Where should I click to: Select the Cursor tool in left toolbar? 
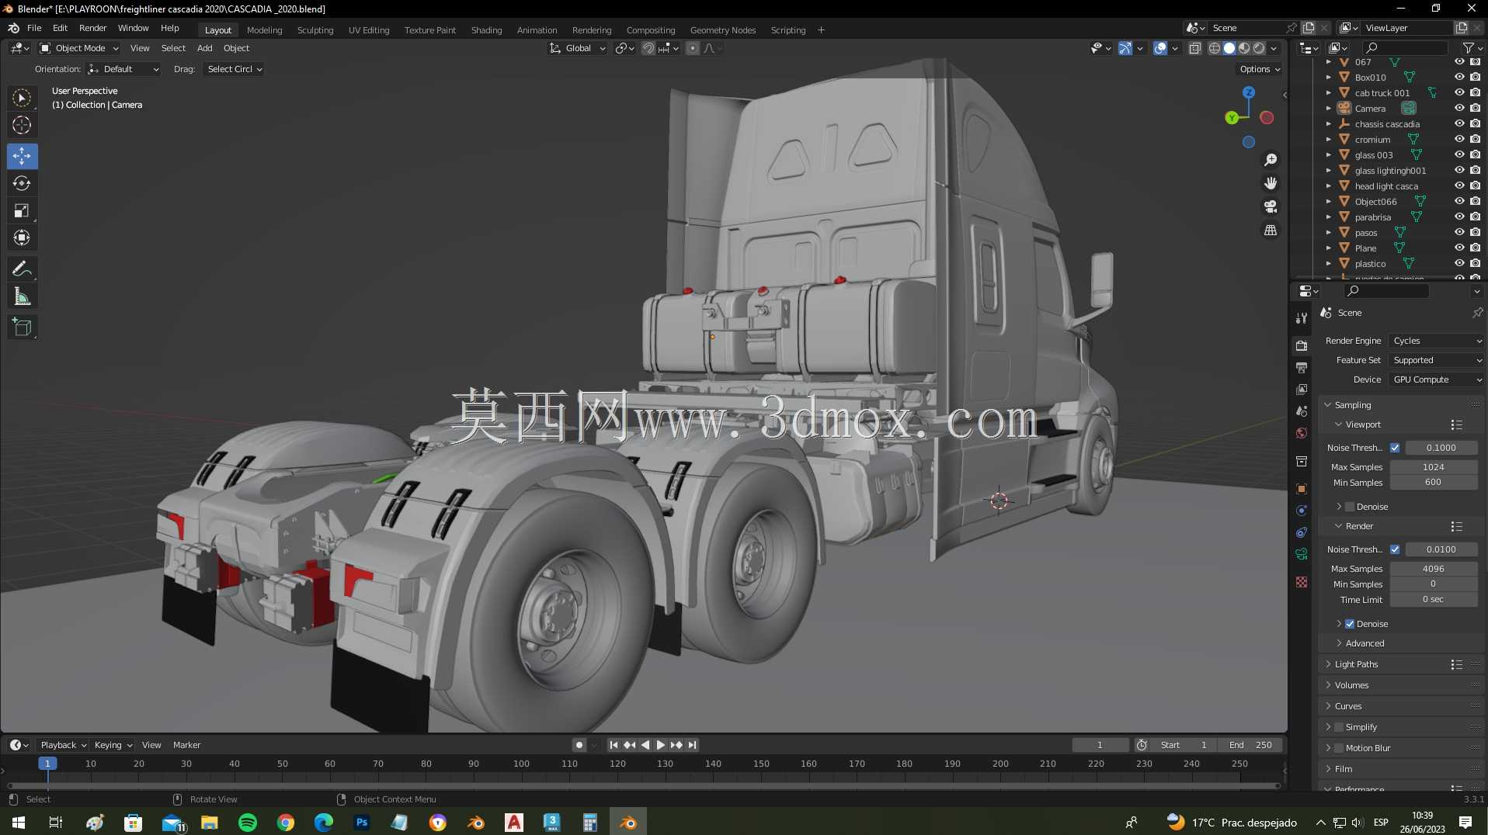22,125
